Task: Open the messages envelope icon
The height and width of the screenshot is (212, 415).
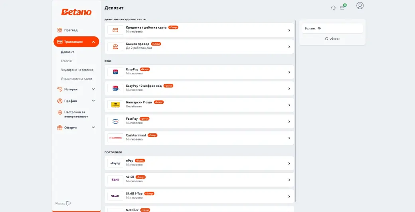Action: click(x=342, y=8)
